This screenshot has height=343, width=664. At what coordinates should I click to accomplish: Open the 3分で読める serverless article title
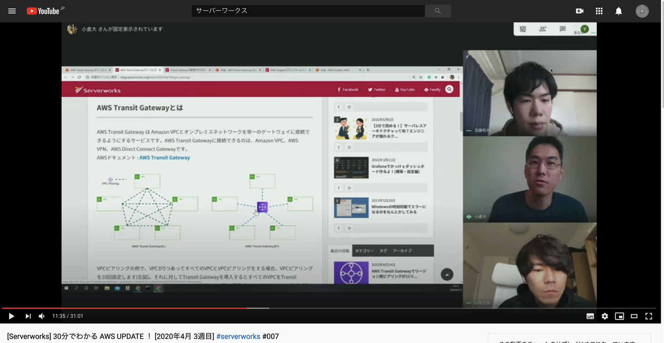[x=399, y=131]
